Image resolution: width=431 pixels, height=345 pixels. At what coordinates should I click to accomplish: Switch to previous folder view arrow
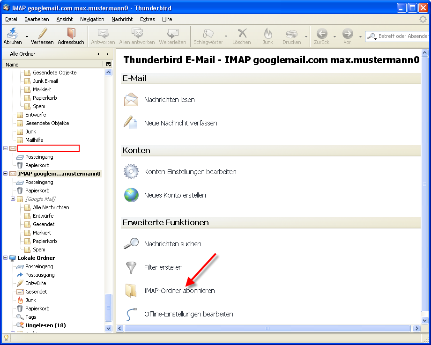[98, 54]
